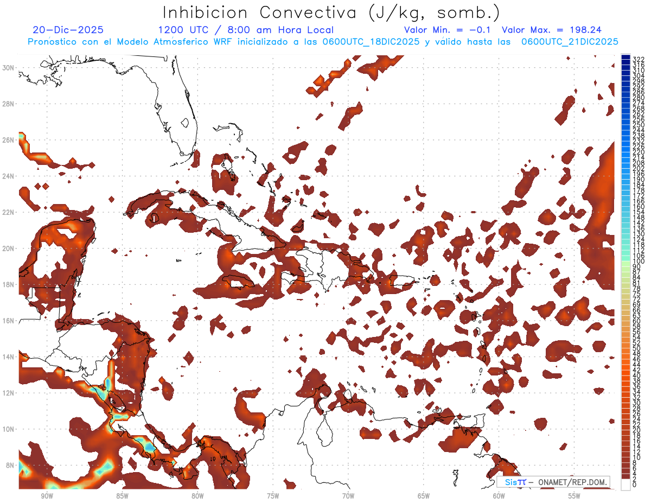Click the '14N' latitude label

tap(8, 356)
